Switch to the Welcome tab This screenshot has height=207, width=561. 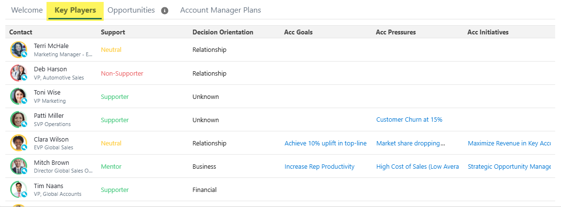click(x=27, y=10)
